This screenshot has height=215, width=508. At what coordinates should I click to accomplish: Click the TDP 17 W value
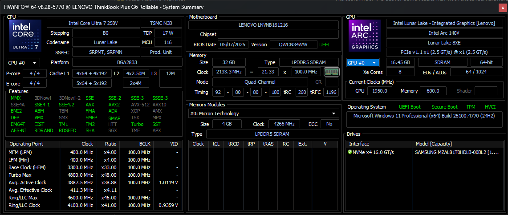(168, 33)
